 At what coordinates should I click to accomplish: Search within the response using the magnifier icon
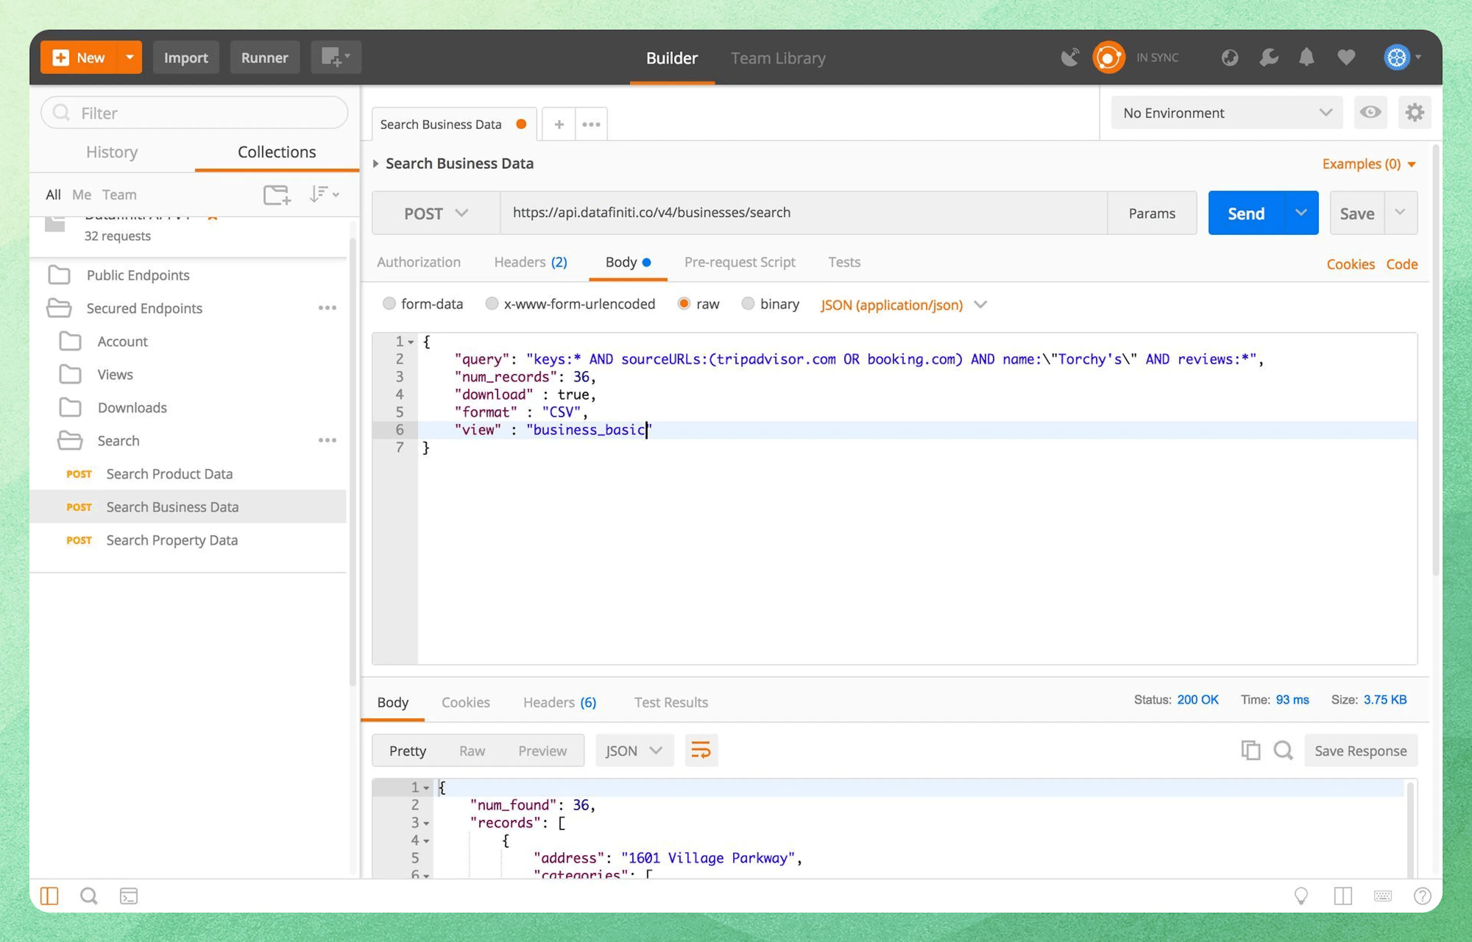[x=1283, y=750]
